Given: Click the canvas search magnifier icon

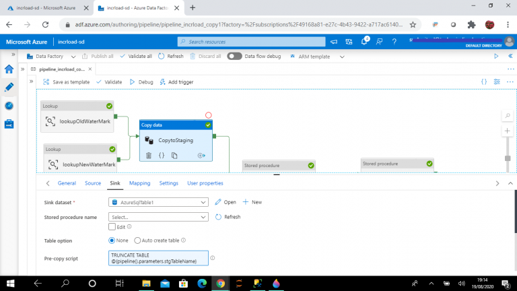Looking at the screenshot, I should (508, 115).
